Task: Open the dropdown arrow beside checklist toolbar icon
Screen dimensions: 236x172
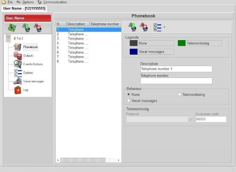Action: [x=164, y=27]
